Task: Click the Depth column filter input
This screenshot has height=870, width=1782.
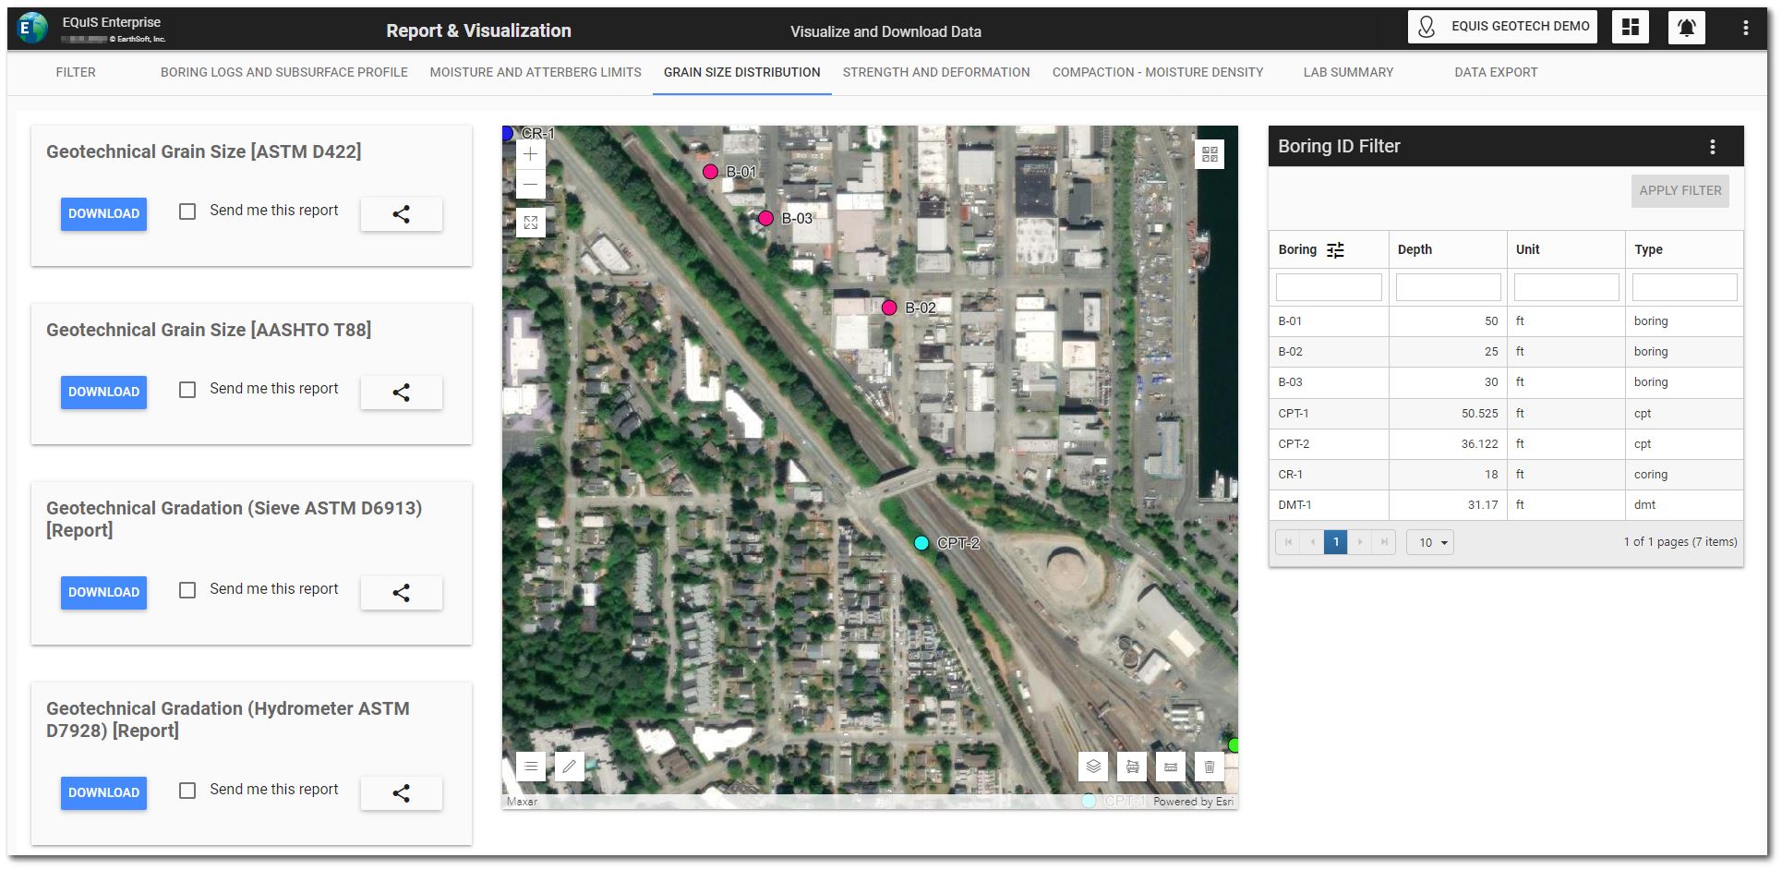Action: [x=1447, y=287]
